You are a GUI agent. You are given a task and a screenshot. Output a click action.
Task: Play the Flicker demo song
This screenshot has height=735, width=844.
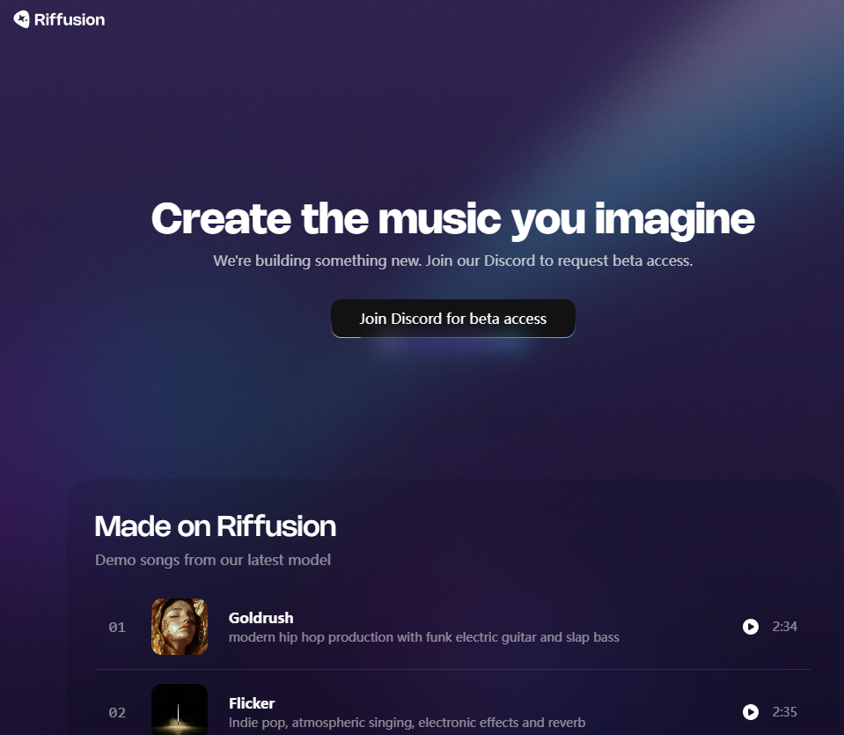coord(751,712)
